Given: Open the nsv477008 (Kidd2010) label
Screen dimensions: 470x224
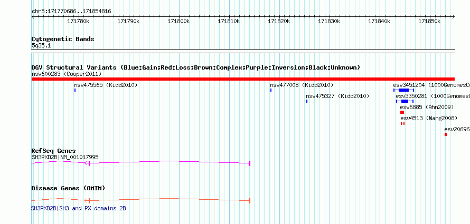Looking at the screenshot, I should [x=302, y=85].
